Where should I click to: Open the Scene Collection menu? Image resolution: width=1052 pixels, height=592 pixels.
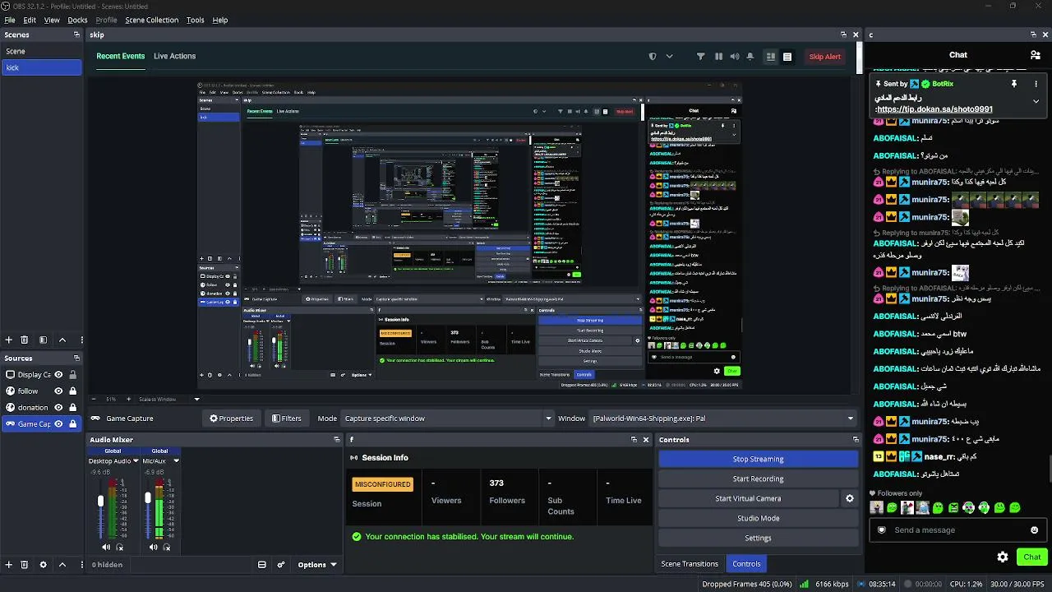click(151, 20)
